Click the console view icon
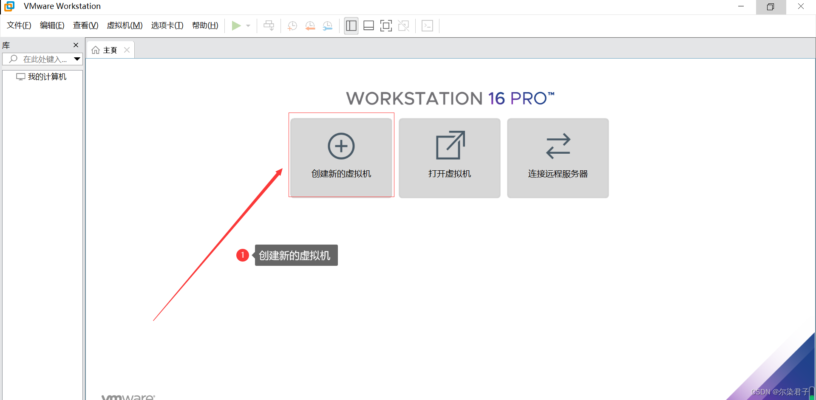816x400 pixels. click(427, 26)
